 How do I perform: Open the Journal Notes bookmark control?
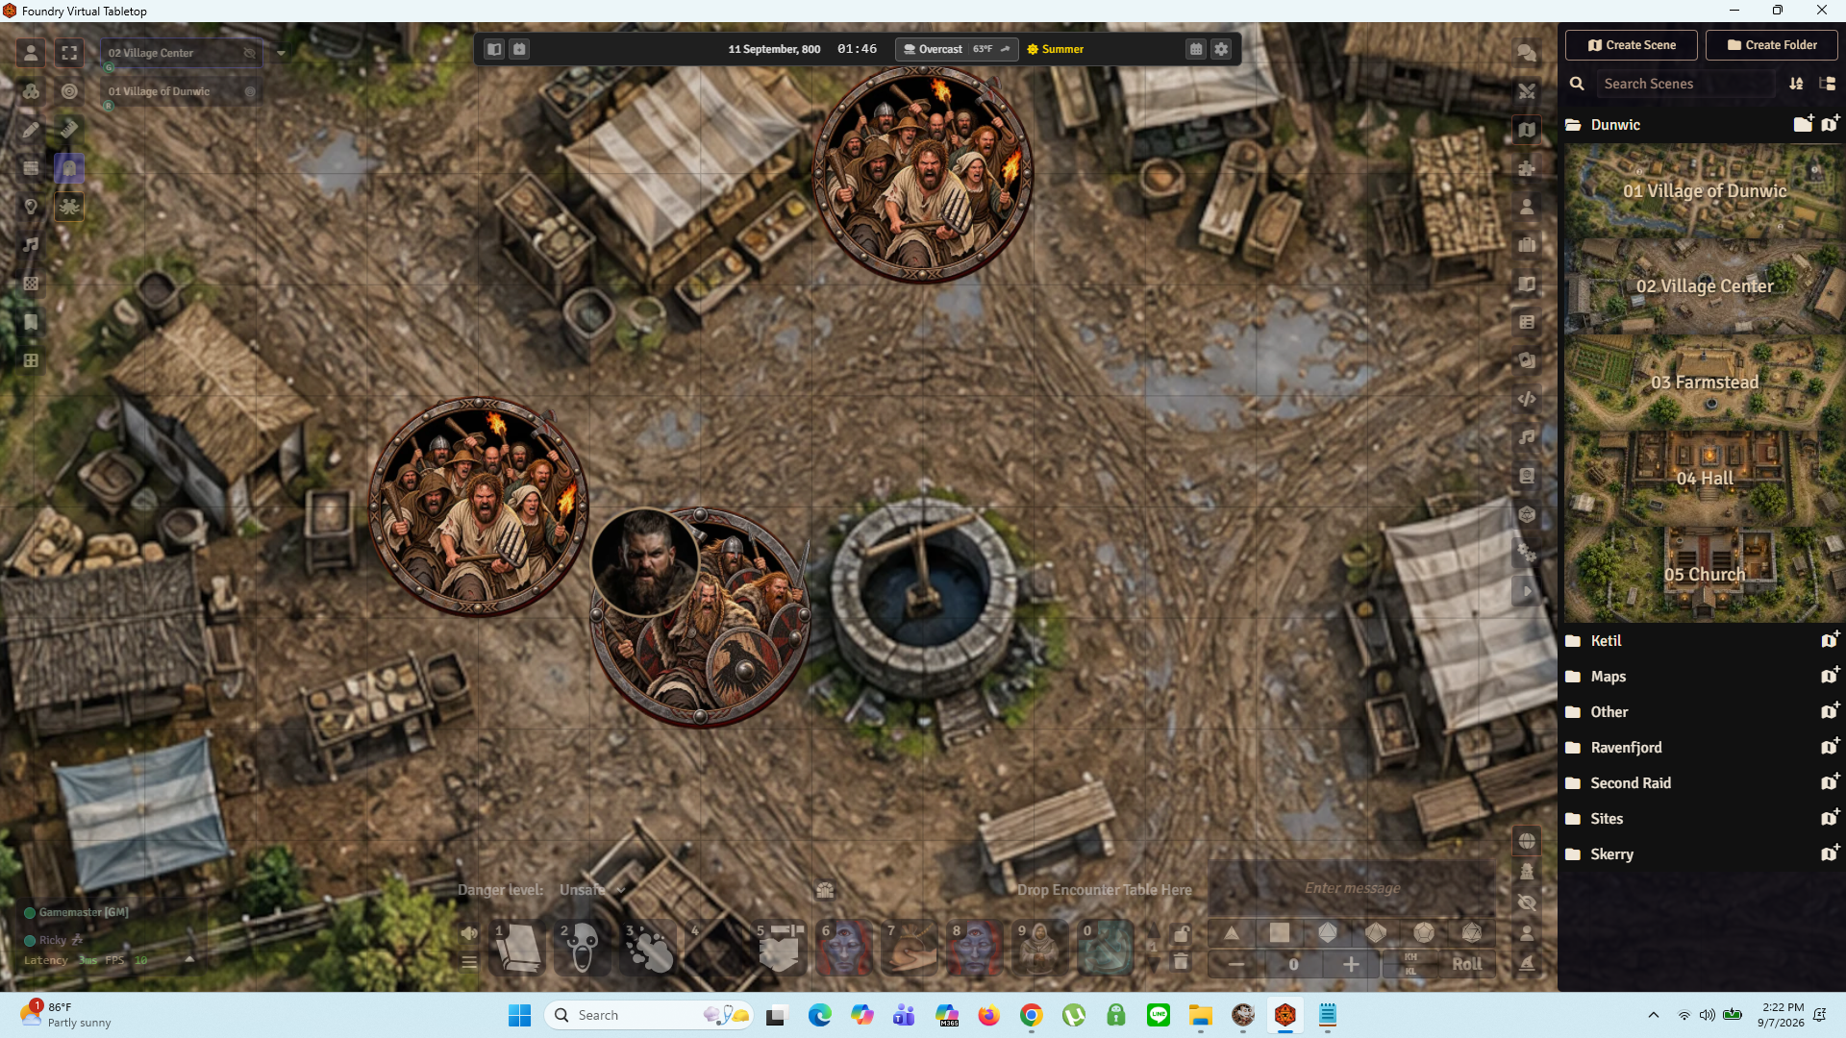coord(31,322)
